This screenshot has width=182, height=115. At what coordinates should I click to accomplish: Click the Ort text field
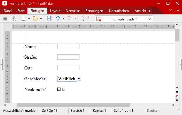68,68
